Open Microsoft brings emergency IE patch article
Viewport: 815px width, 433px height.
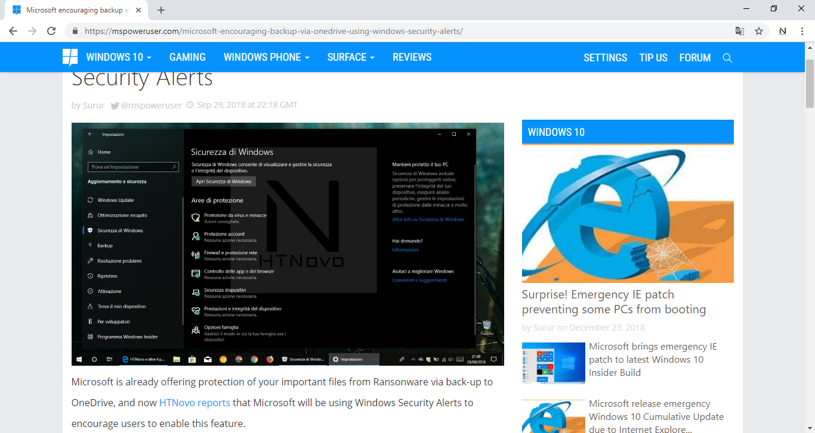click(x=653, y=360)
